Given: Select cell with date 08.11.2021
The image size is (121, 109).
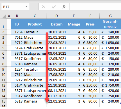Looking at the screenshot, I should click(57, 91).
